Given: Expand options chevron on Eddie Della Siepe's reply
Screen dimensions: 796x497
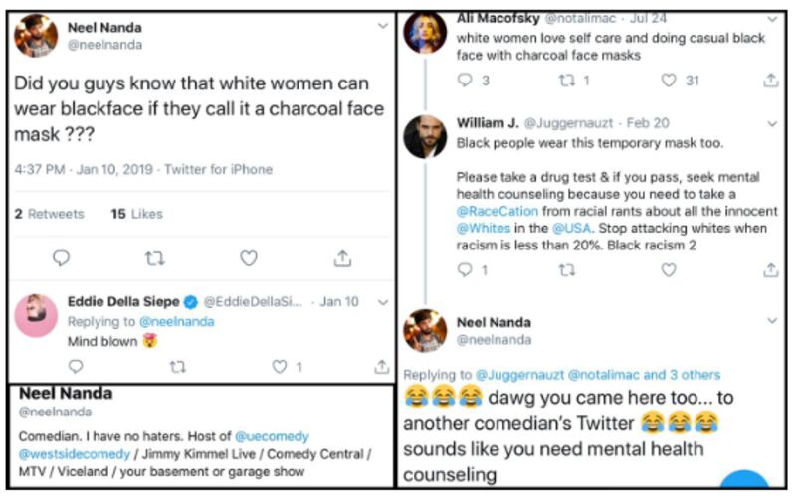Looking at the screenshot, I should pos(383,302).
